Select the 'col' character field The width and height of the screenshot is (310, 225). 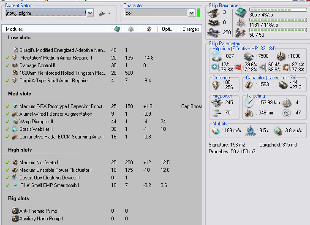tap(156, 13)
